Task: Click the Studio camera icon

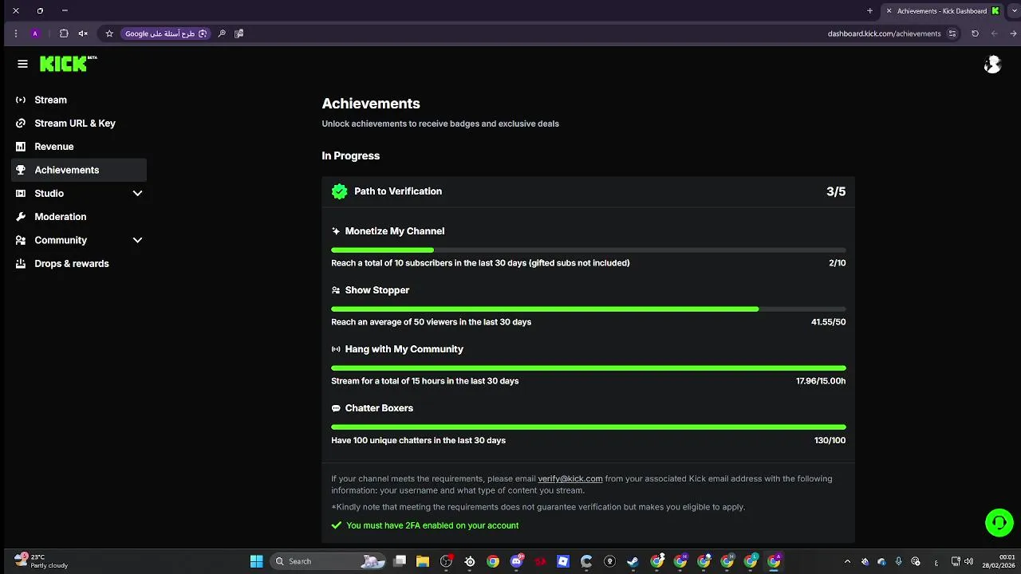Action: click(x=21, y=194)
